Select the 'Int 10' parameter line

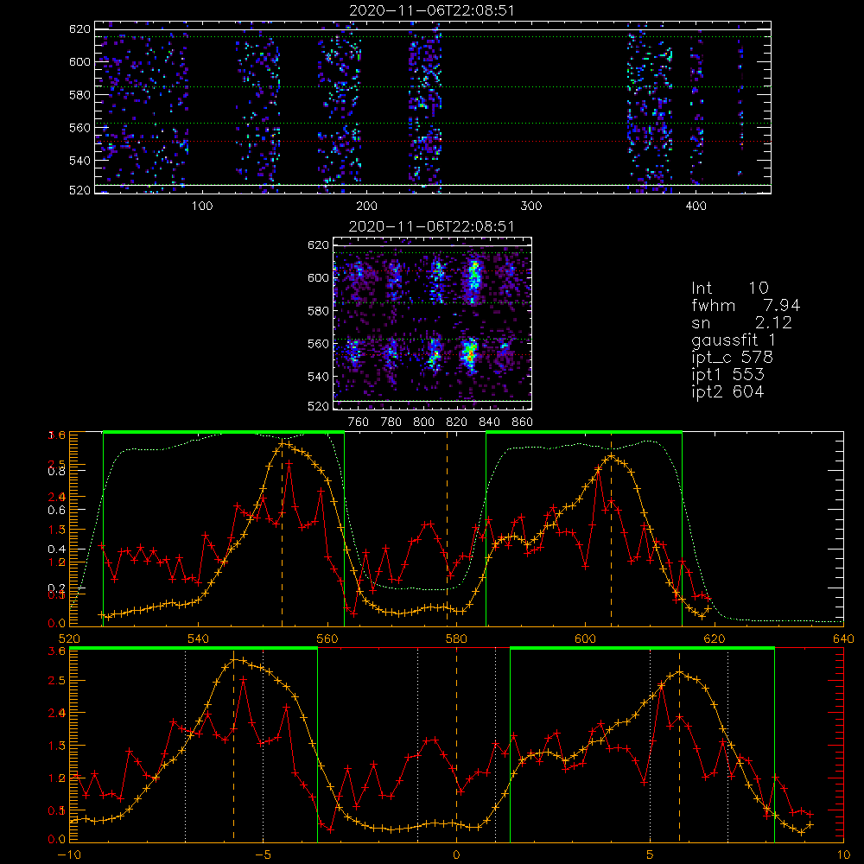click(730, 288)
